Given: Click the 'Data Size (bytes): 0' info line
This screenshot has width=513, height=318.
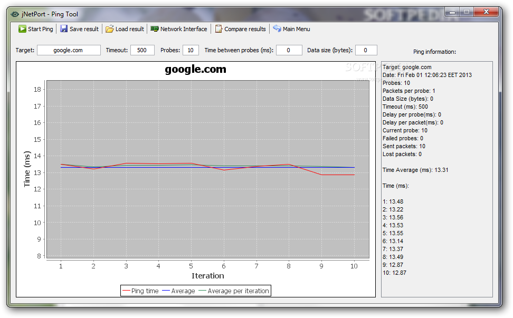Looking at the screenshot, I should coord(408,99).
